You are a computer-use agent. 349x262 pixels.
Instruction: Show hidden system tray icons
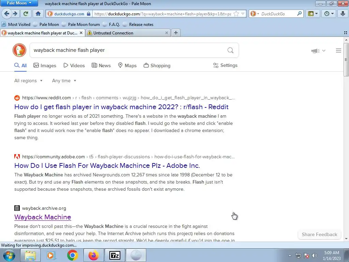click(290, 256)
